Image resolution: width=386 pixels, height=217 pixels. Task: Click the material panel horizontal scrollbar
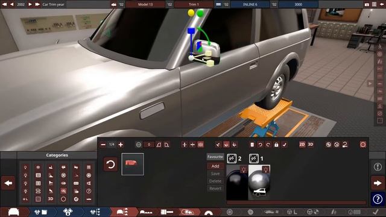tap(296, 203)
